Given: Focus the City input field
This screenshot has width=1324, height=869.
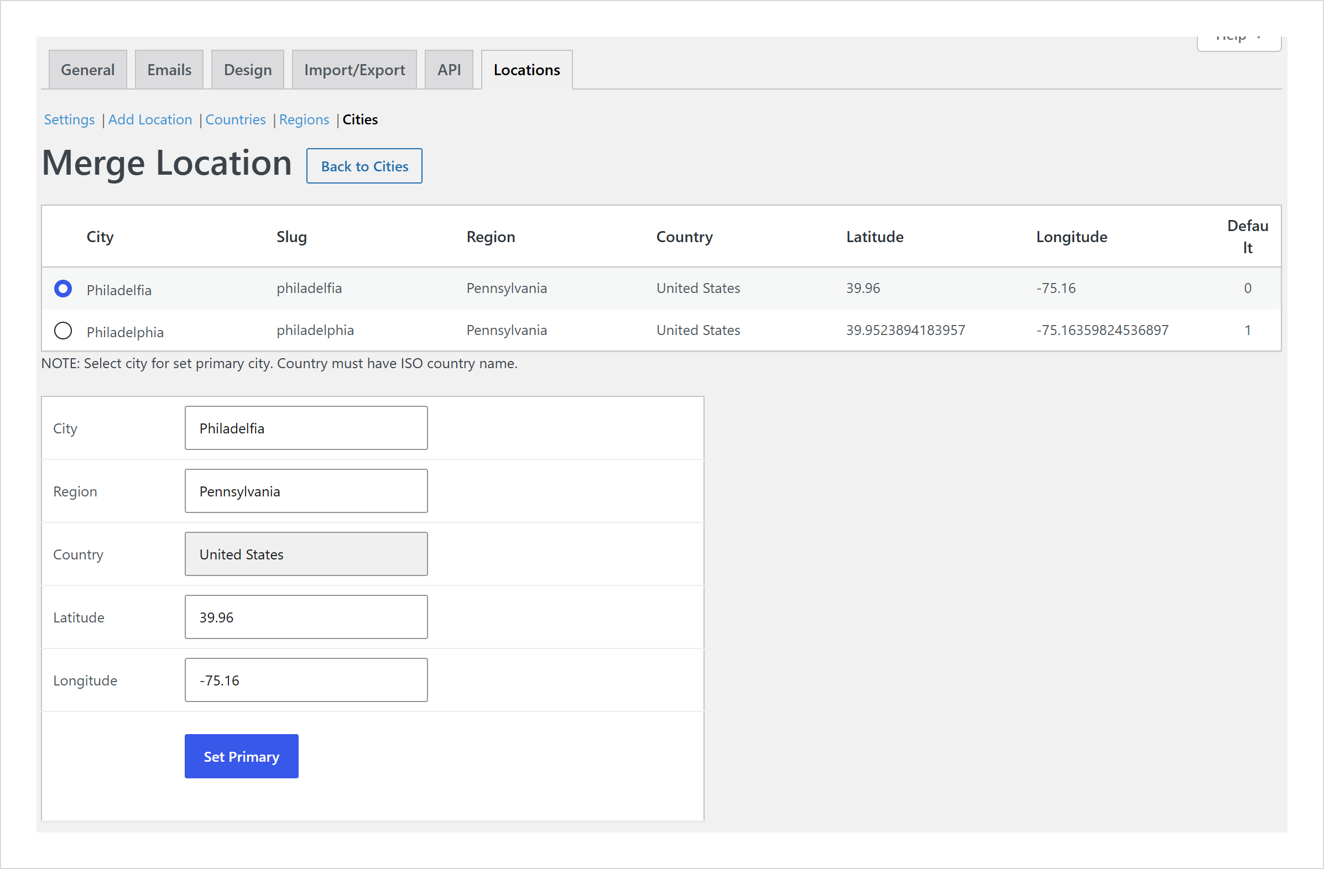Looking at the screenshot, I should click(306, 428).
